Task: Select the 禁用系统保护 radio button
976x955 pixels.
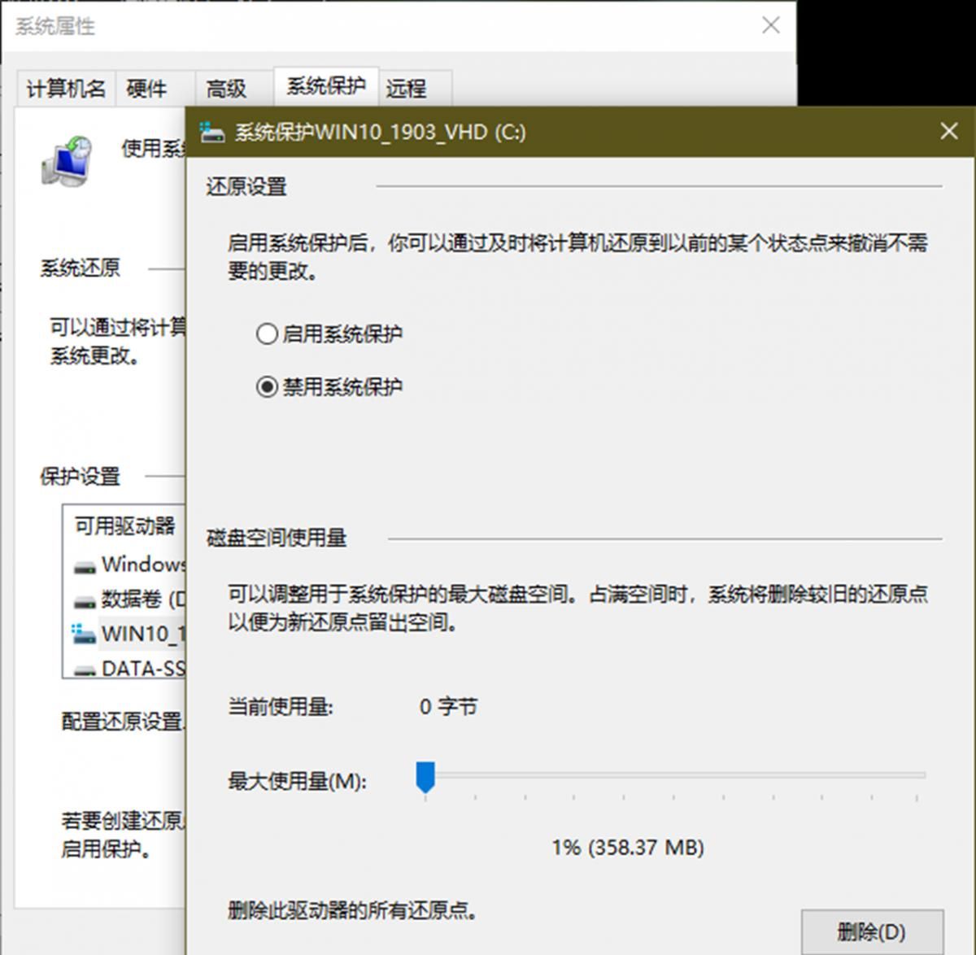Action: coord(266,386)
